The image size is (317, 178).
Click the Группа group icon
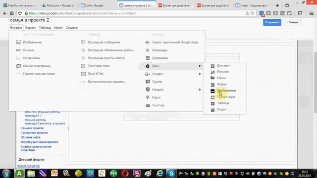pos(148,82)
